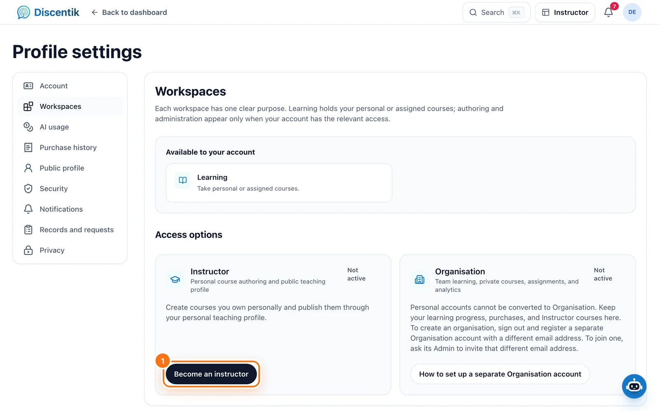Open Public profile section

coord(70,168)
